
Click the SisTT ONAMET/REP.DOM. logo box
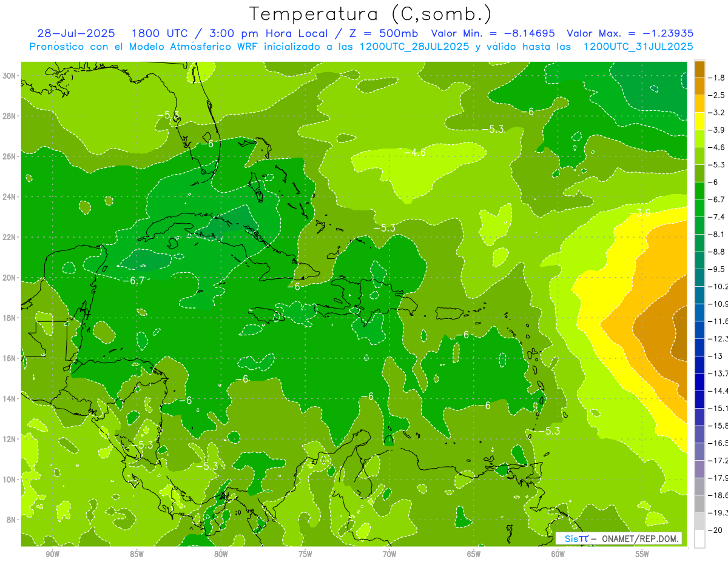pyautogui.click(x=618, y=538)
